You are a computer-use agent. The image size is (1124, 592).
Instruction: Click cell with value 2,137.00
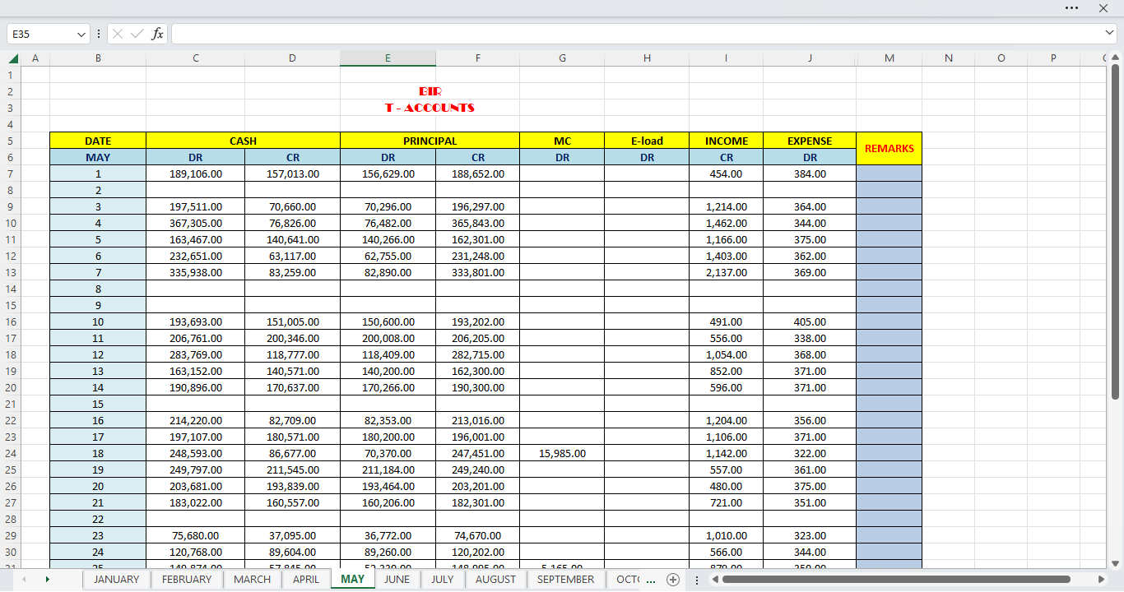point(727,272)
